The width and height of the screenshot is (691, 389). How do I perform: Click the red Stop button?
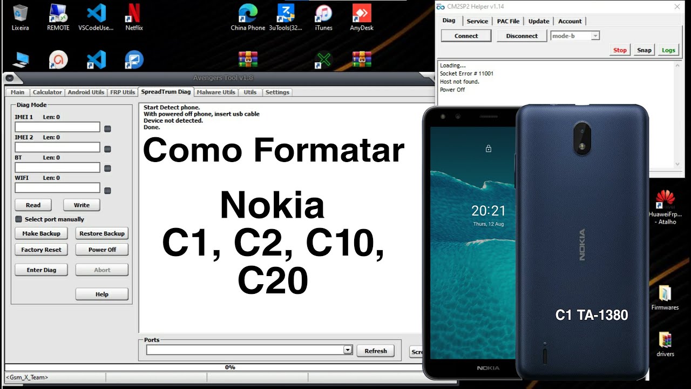(x=620, y=50)
